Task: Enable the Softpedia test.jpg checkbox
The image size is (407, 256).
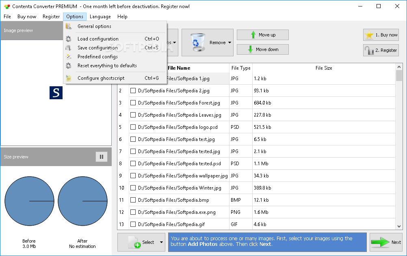Action: [x=133, y=139]
